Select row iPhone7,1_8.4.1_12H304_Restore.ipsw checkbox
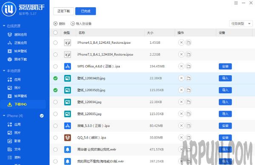This screenshot has height=165, width=255. (x=55, y=54)
